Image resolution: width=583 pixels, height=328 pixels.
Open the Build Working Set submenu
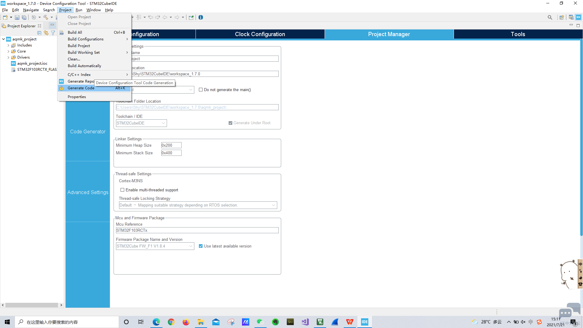pos(94,53)
